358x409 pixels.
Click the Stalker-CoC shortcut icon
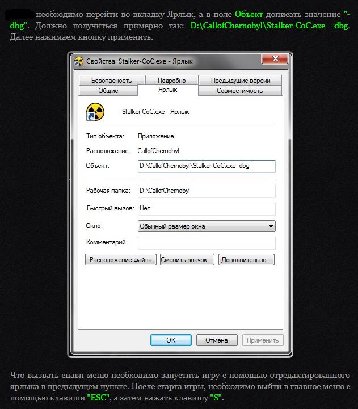[x=95, y=112]
